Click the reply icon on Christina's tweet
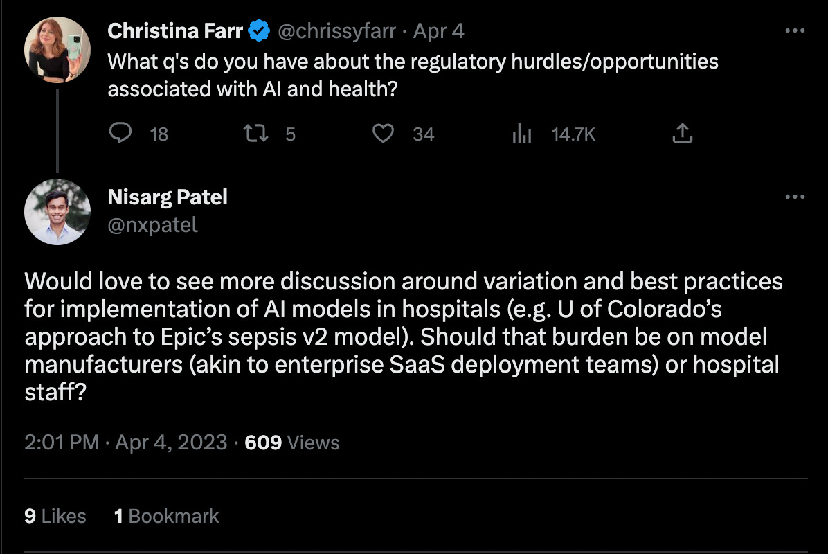This screenshot has width=828, height=554. (121, 133)
